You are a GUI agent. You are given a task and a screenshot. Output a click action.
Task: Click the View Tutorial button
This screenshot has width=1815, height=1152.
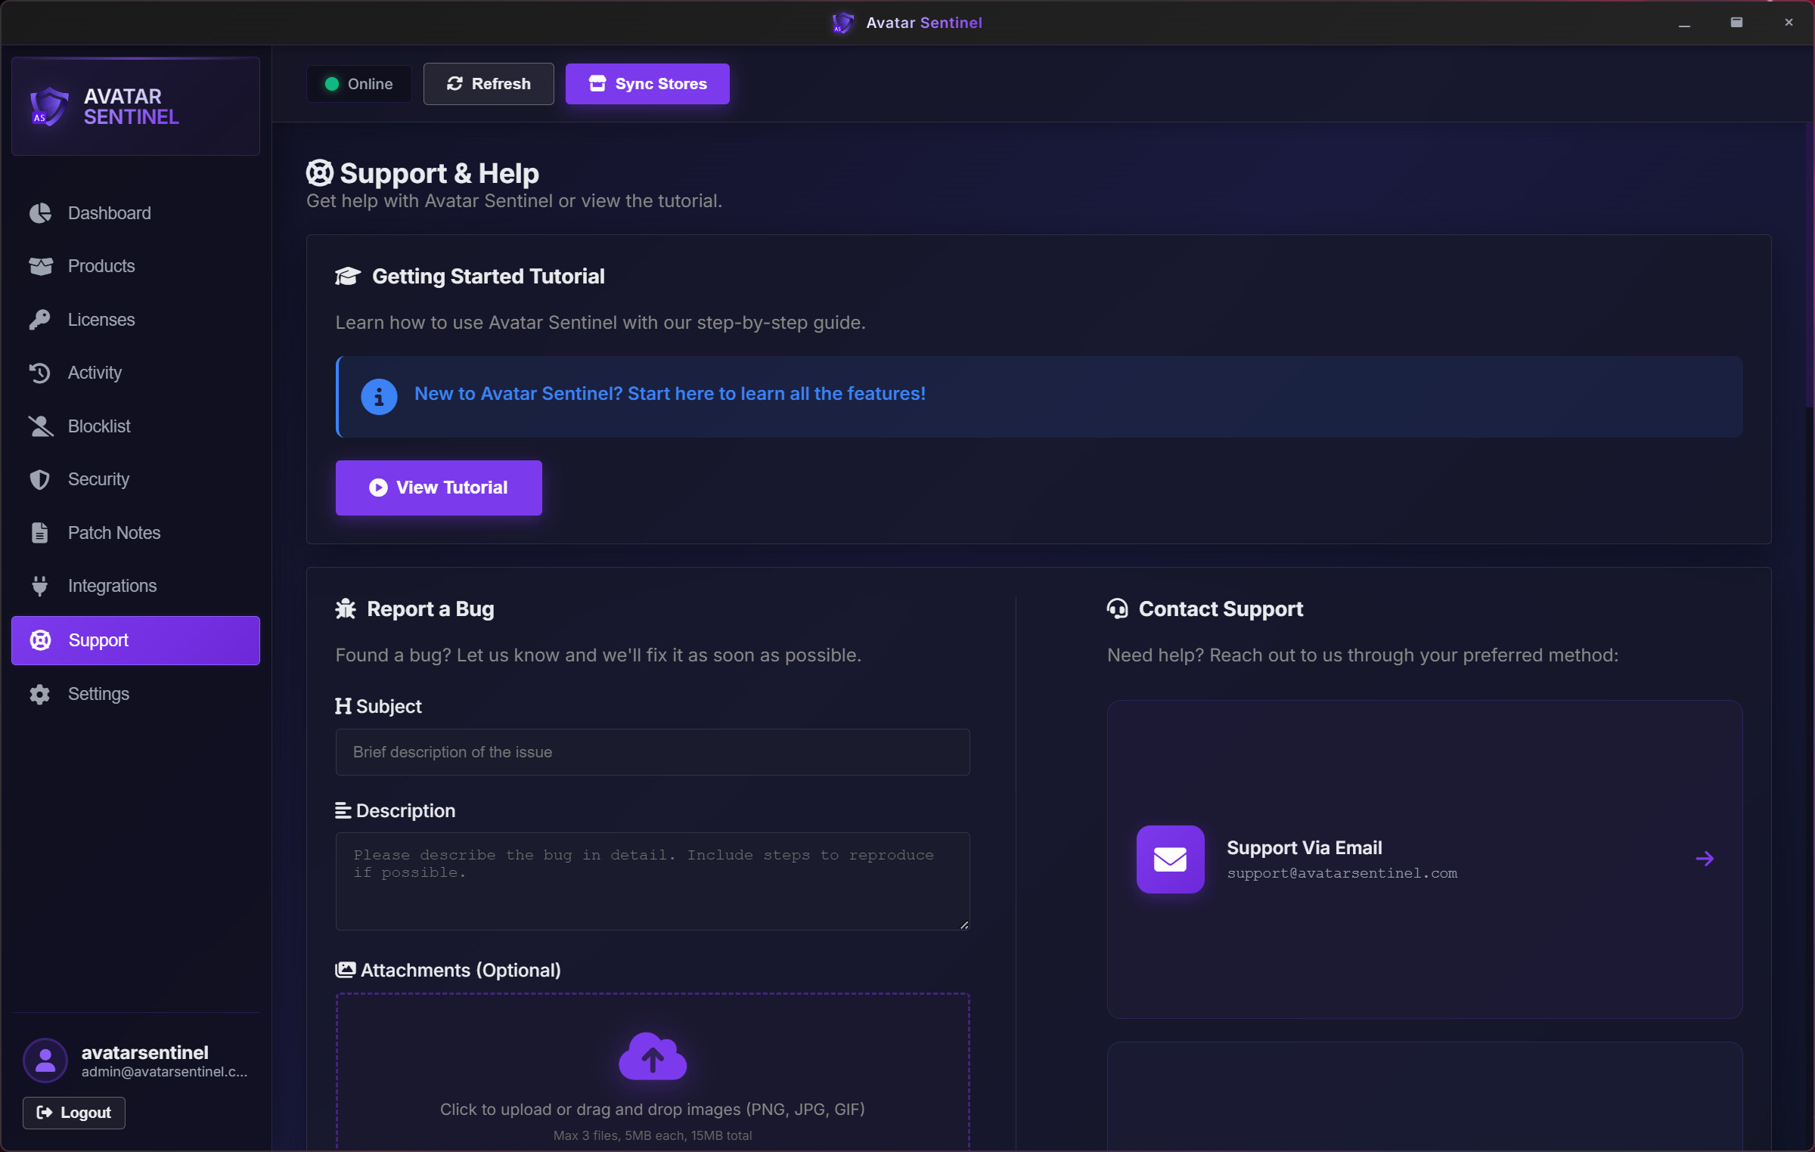(x=439, y=488)
